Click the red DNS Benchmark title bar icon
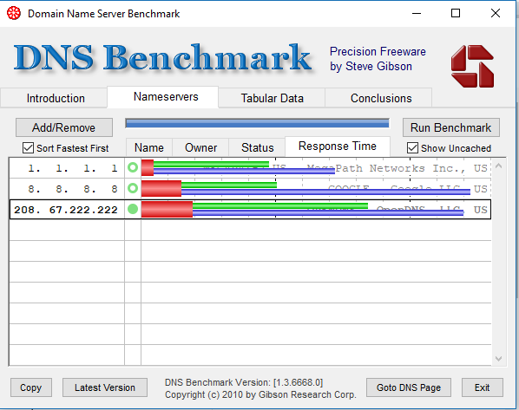Viewport: 519px width, 410px height. point(14,13)
